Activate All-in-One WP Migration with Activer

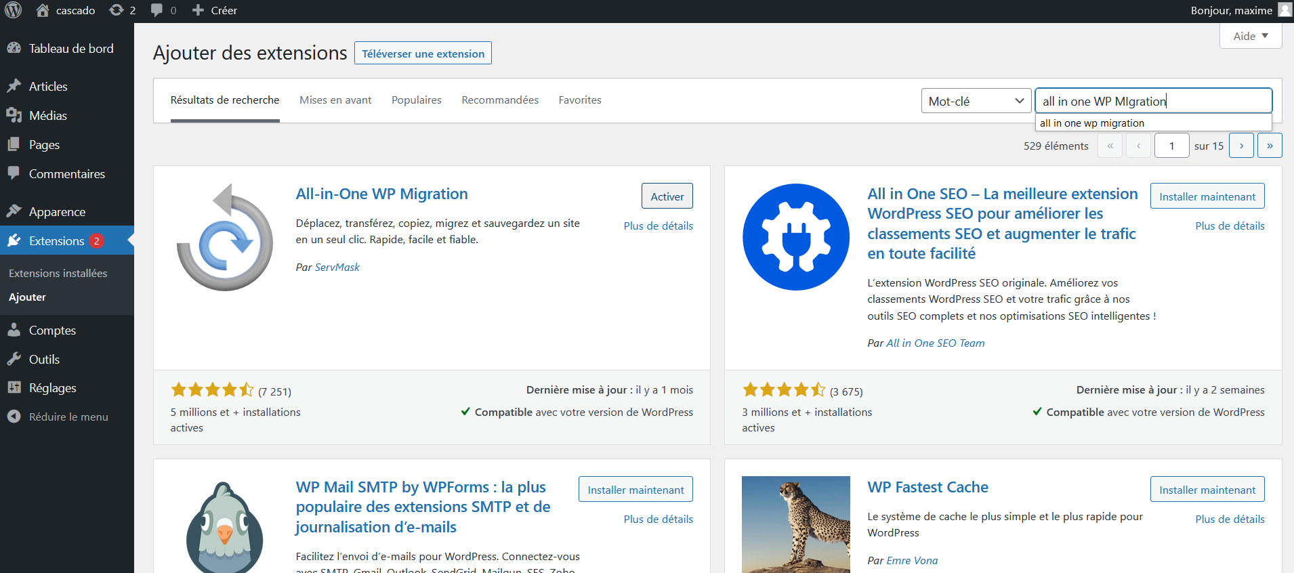(x=667, y=196)
